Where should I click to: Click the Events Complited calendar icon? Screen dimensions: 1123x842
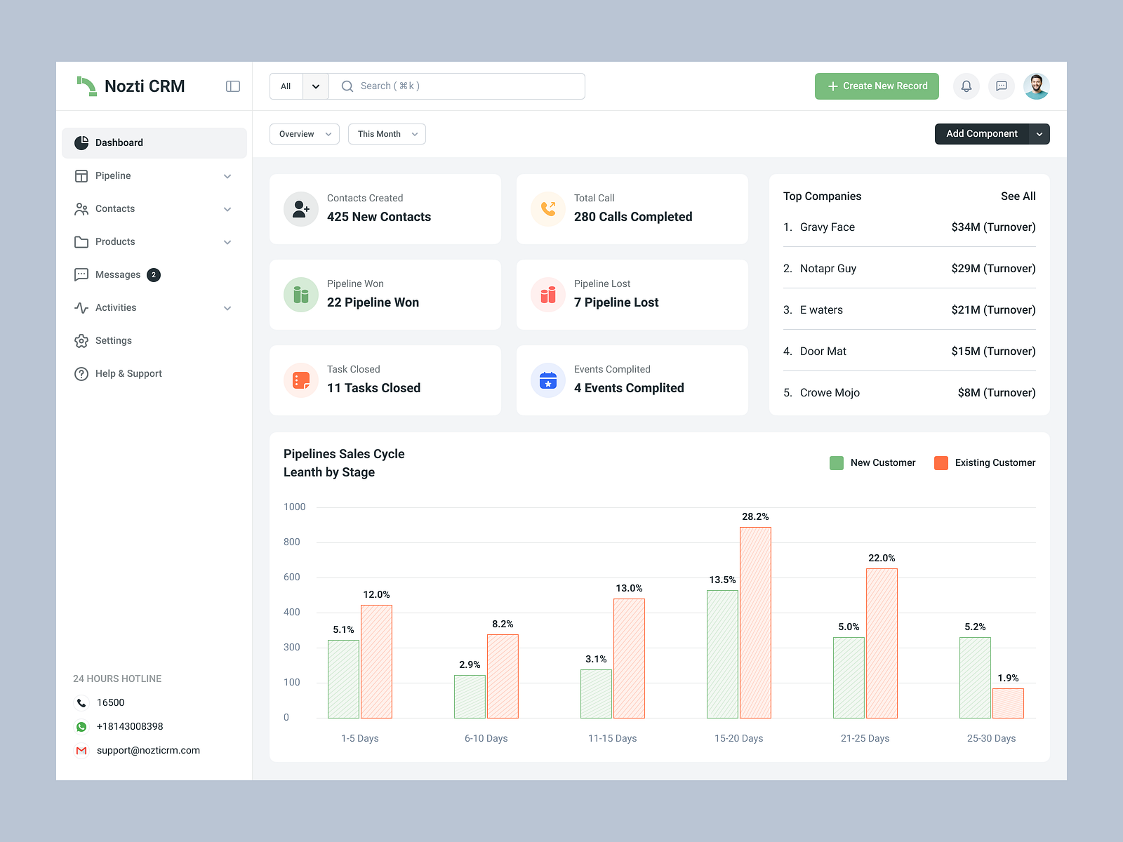[548, 380]
